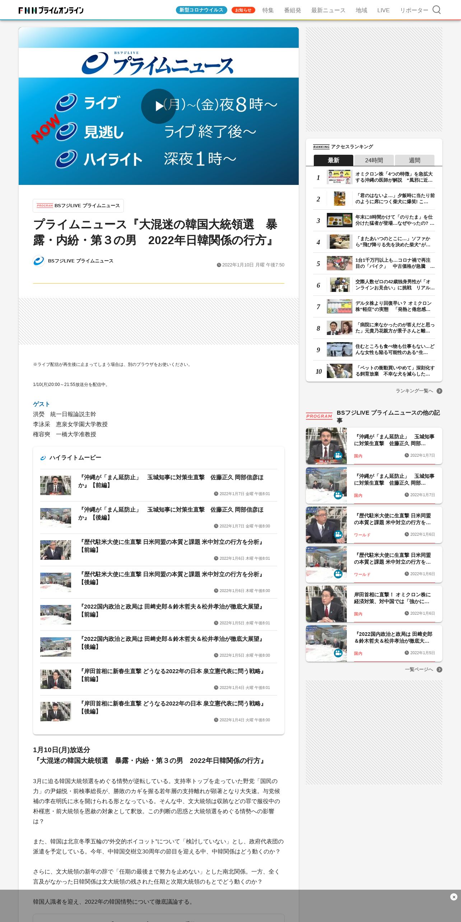Open rank 9 住むところも食べ物も article
The image size is (461, 922).
coord(374,350)
